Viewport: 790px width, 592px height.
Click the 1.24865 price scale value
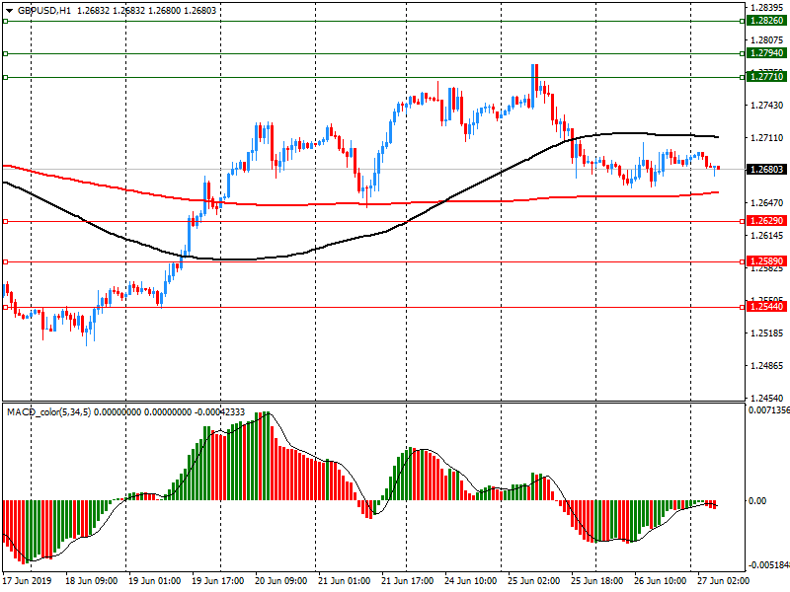click(x=767, y=366)
